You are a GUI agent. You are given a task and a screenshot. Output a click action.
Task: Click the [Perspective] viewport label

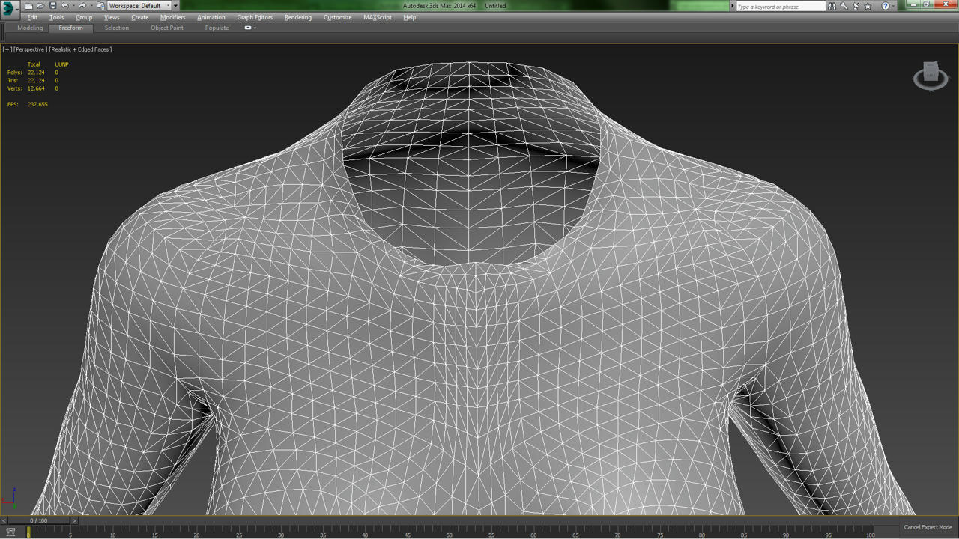coord(30,49)
